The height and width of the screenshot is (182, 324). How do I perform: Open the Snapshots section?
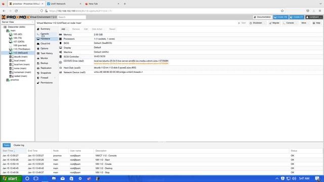point(46,73)
